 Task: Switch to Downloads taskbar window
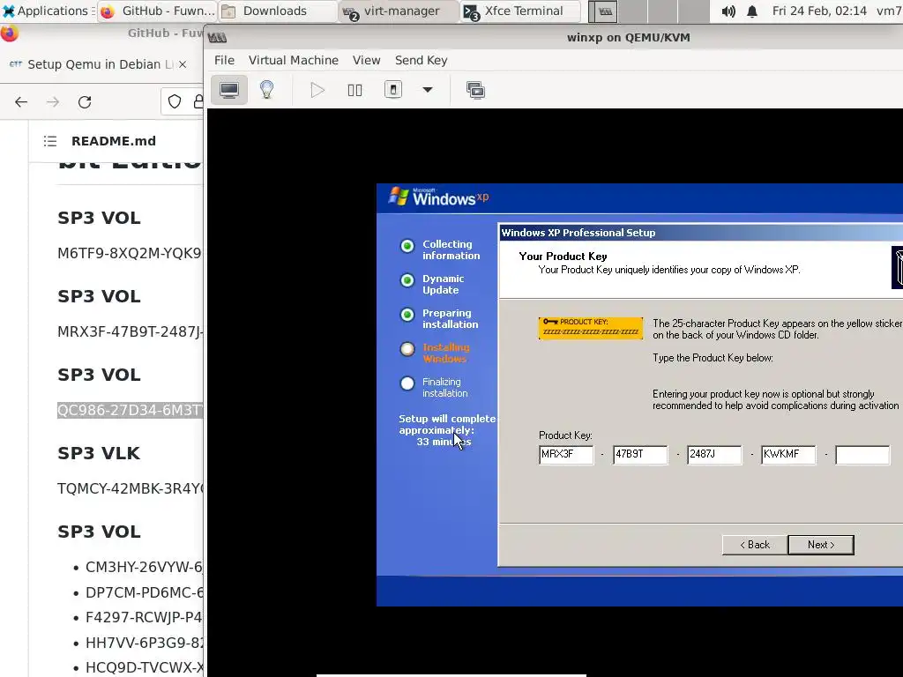pyautogui.click(x=278, y=11)
